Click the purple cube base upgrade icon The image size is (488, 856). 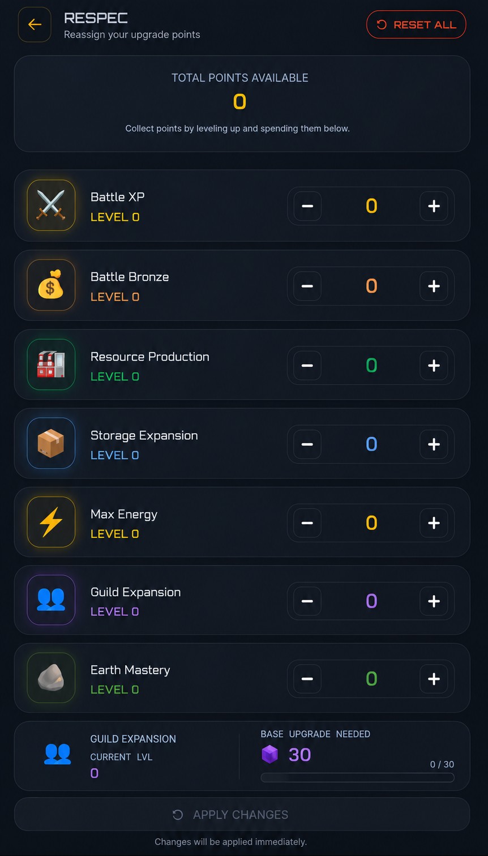coord(270,754)
